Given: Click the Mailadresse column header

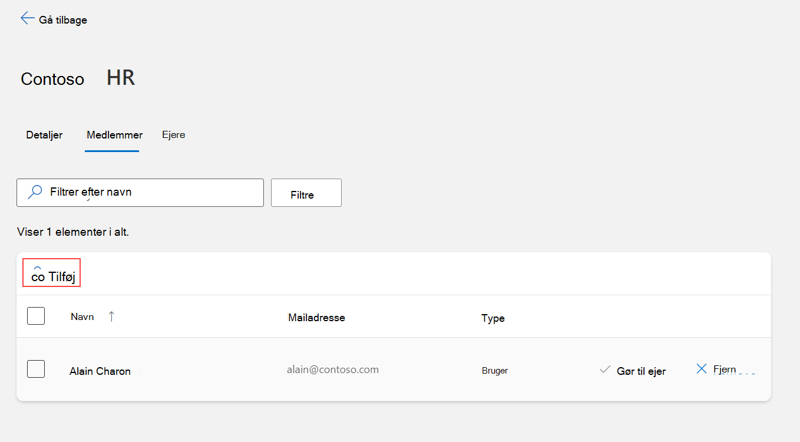Looking at the screenshot, I should point(316,318).
